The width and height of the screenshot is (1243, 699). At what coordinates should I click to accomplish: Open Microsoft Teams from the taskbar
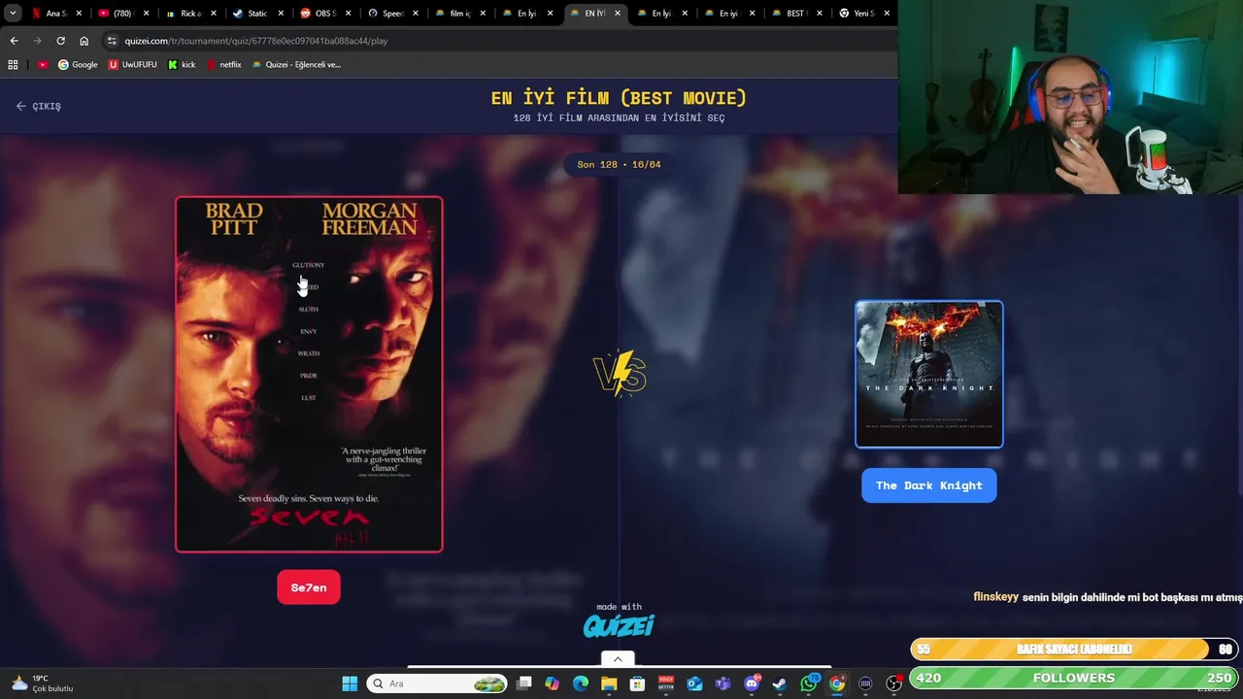[722, 683]
